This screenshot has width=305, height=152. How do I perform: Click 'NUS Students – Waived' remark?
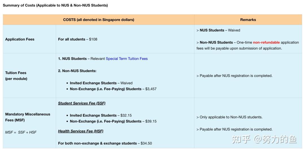(218, 30)
